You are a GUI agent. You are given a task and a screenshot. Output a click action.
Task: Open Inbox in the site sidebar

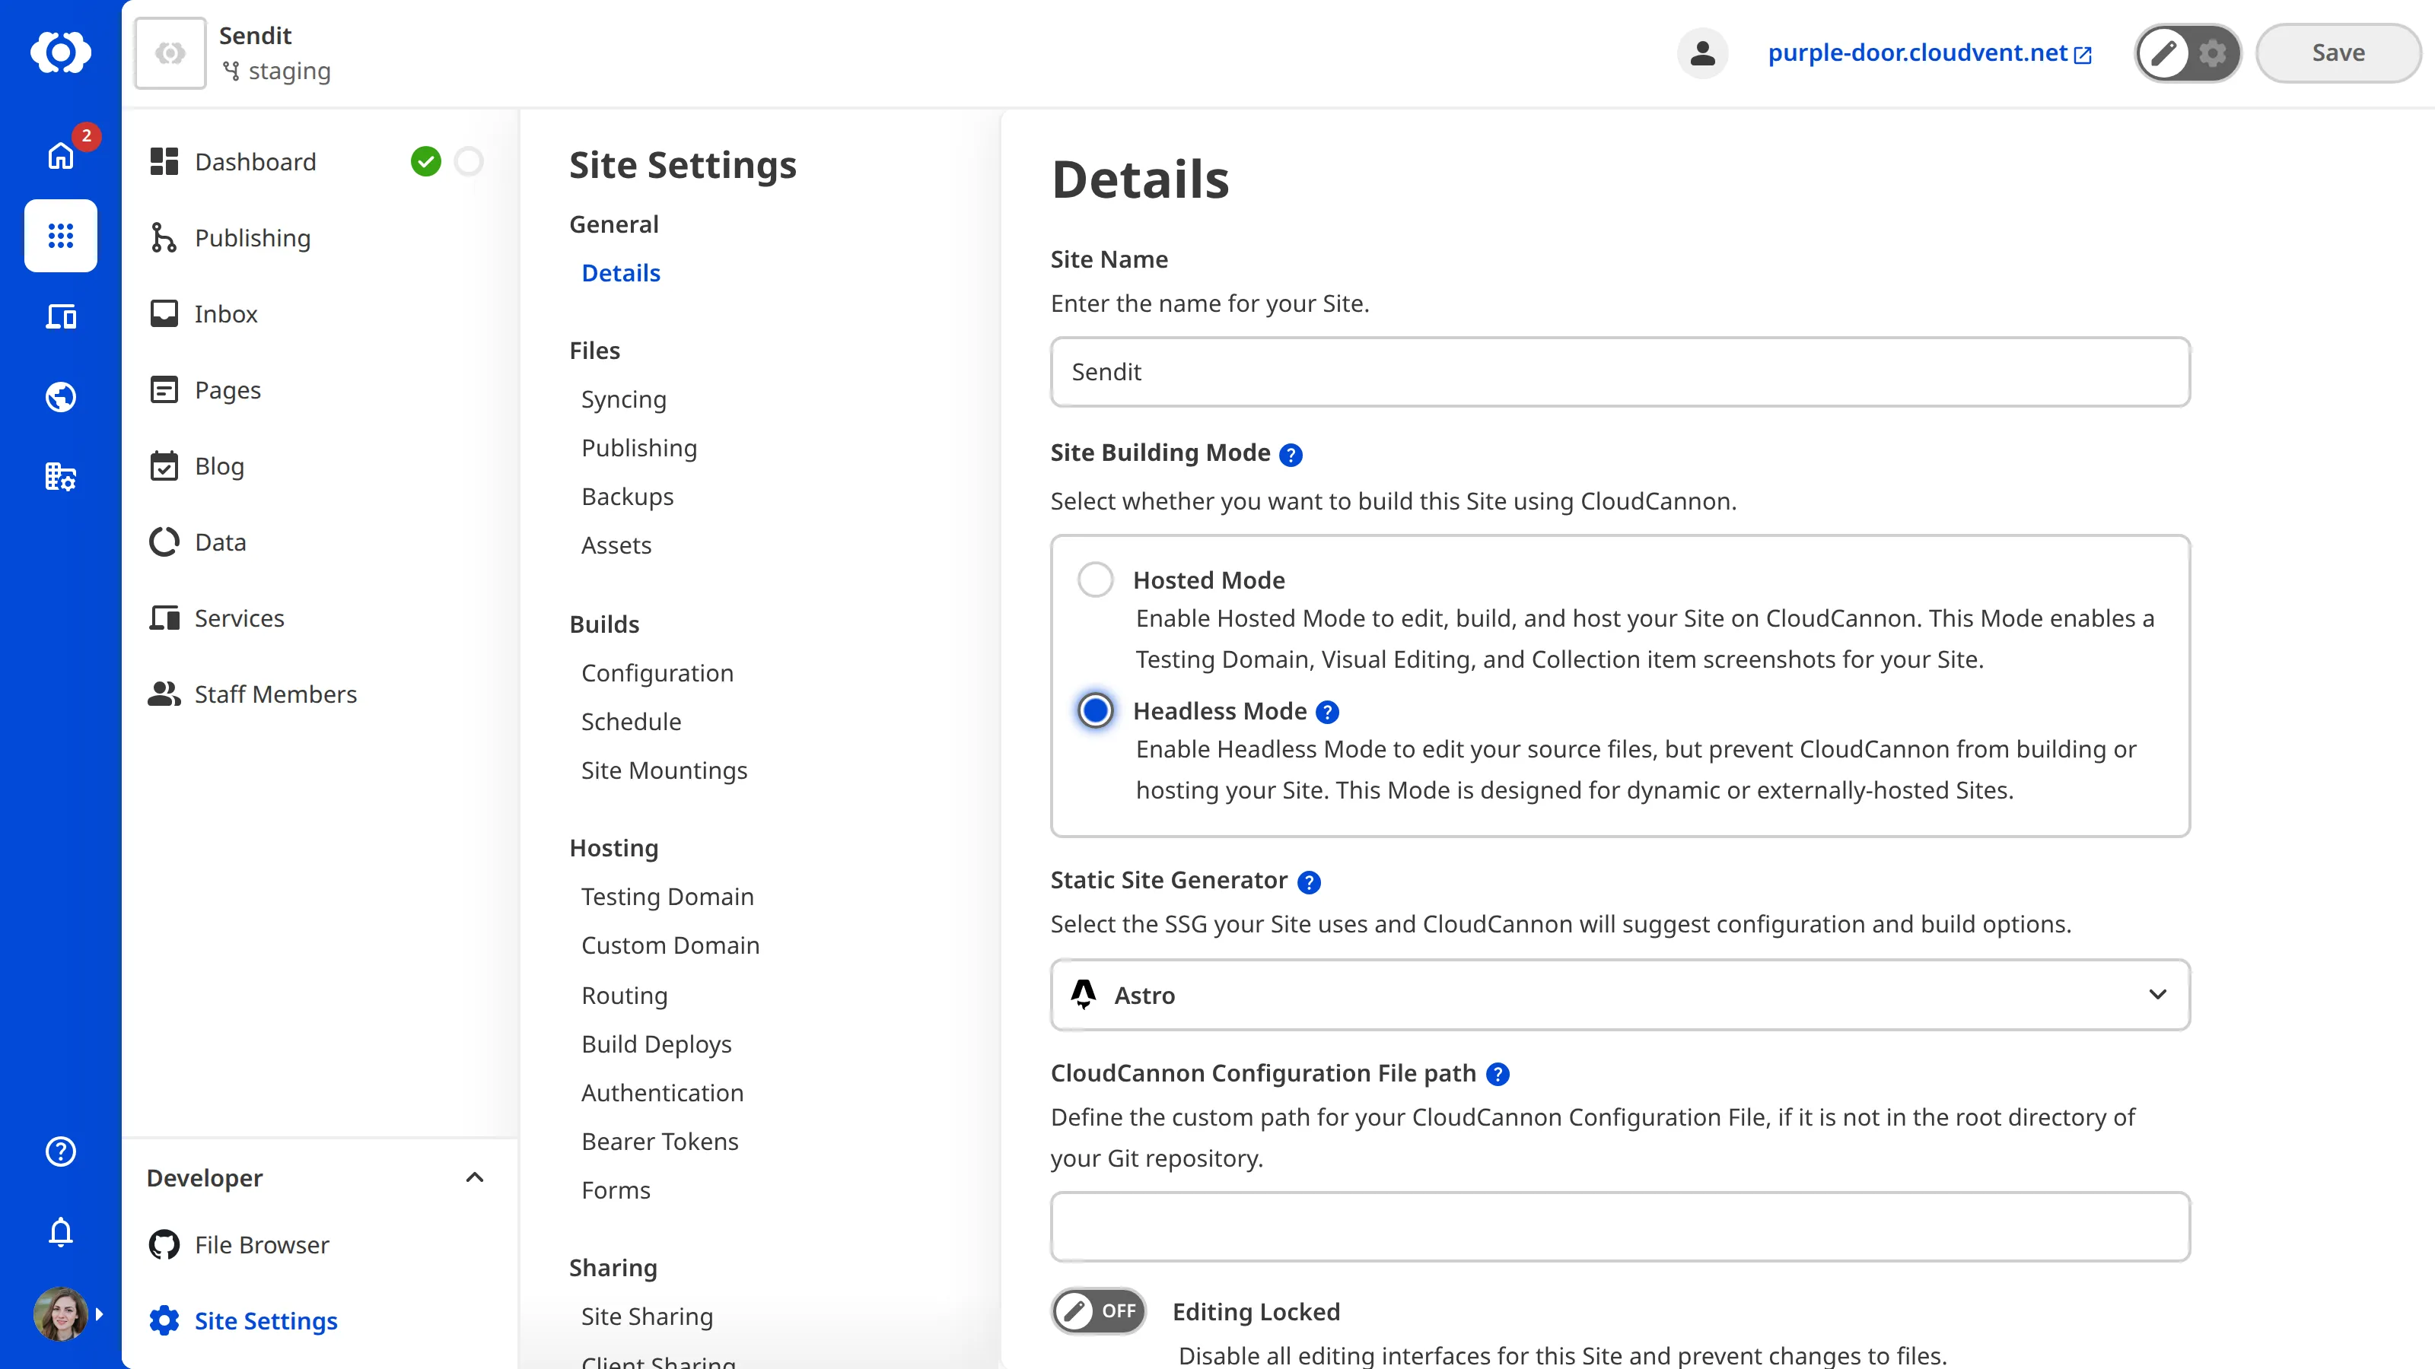[x=226, y=313]
